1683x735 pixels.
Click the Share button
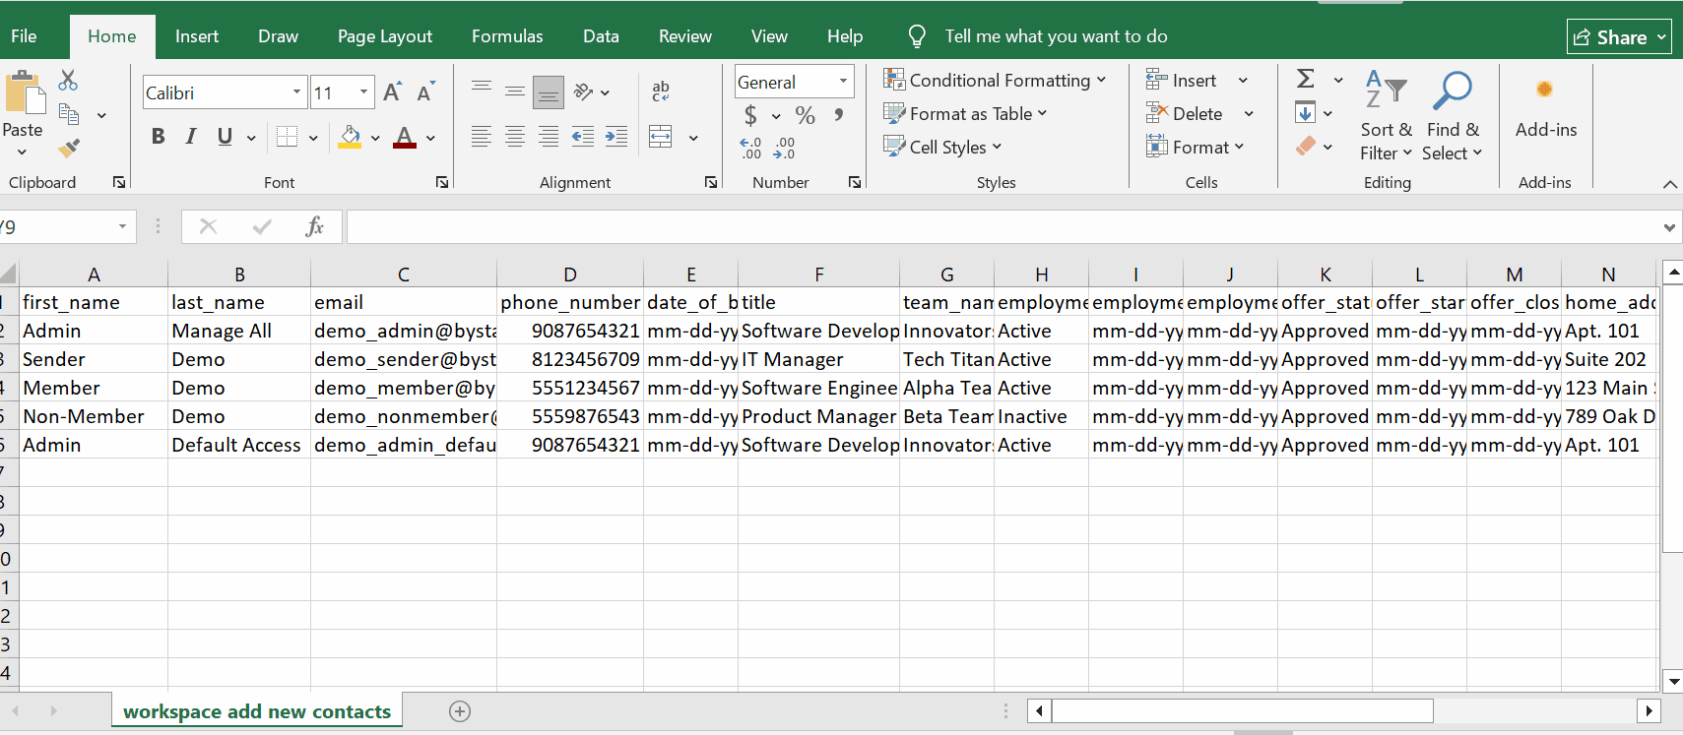tap(1619, 37)
